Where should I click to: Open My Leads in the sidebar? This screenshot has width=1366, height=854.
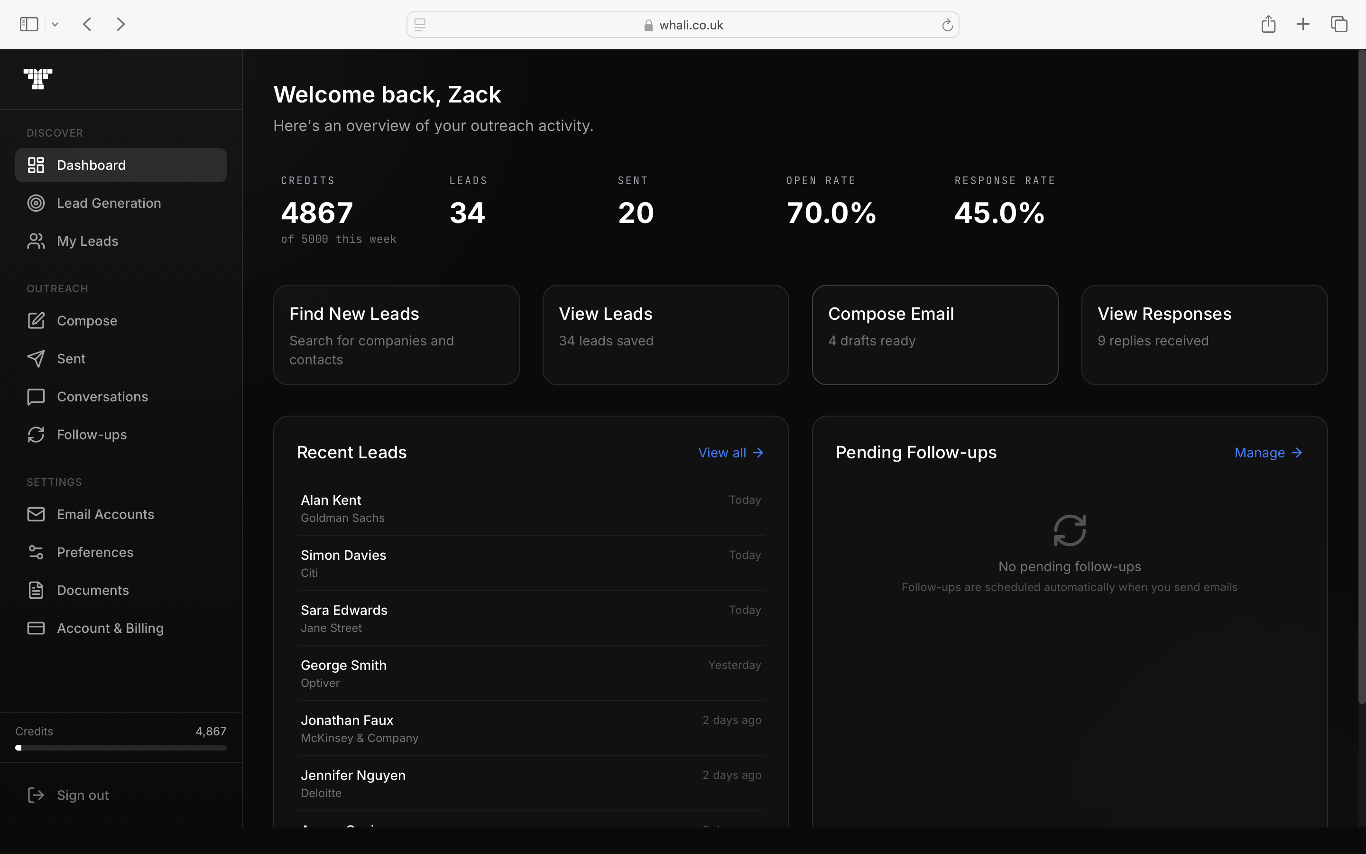point(87,241)
